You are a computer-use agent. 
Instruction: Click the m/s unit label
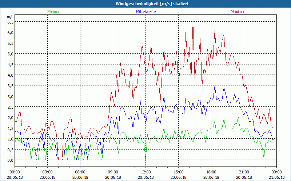(x=10, y=17)
